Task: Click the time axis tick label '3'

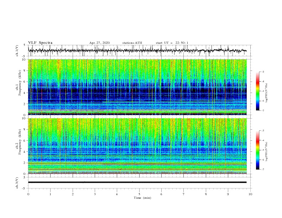Action: click(x=95, y=194)
